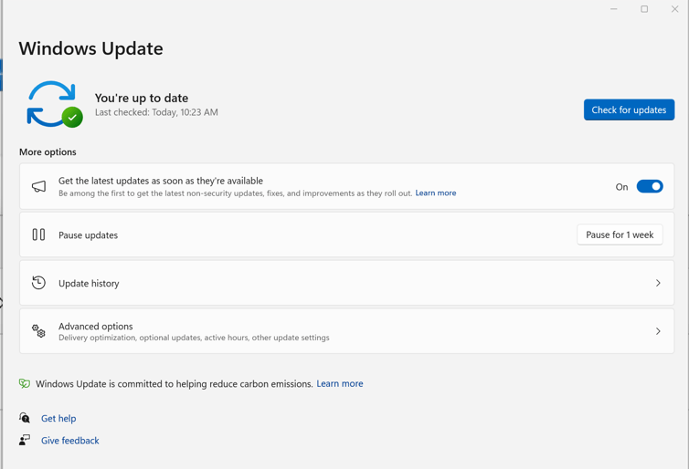
Task: Select the Update history label text
Action: coord(89,284)
